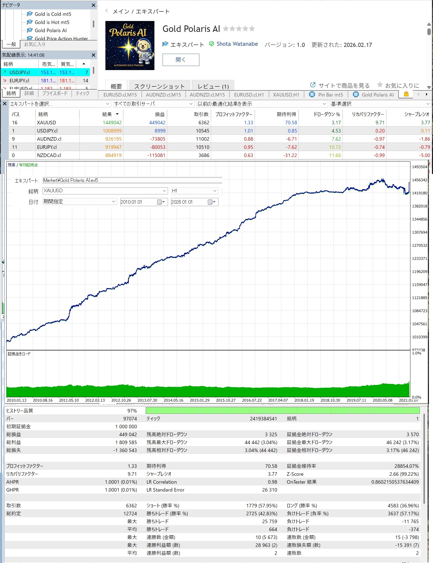Select the USDJPY.cl result row

coord(220,131)
